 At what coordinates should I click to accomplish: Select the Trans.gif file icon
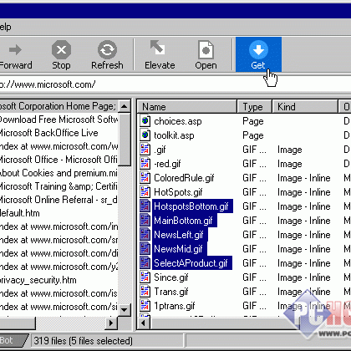pyautogui.click(x=145, y=292)
